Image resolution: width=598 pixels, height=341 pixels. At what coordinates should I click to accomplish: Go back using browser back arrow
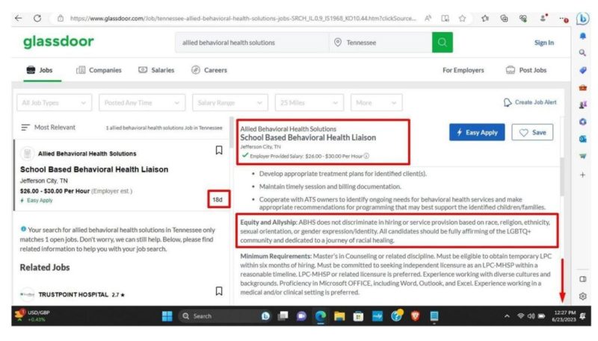(x=18, y=18)
